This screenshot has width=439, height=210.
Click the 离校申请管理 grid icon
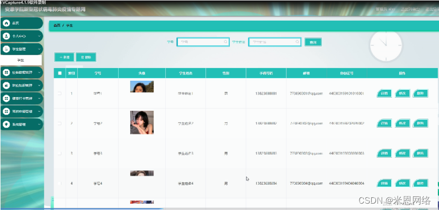point(6,111)
